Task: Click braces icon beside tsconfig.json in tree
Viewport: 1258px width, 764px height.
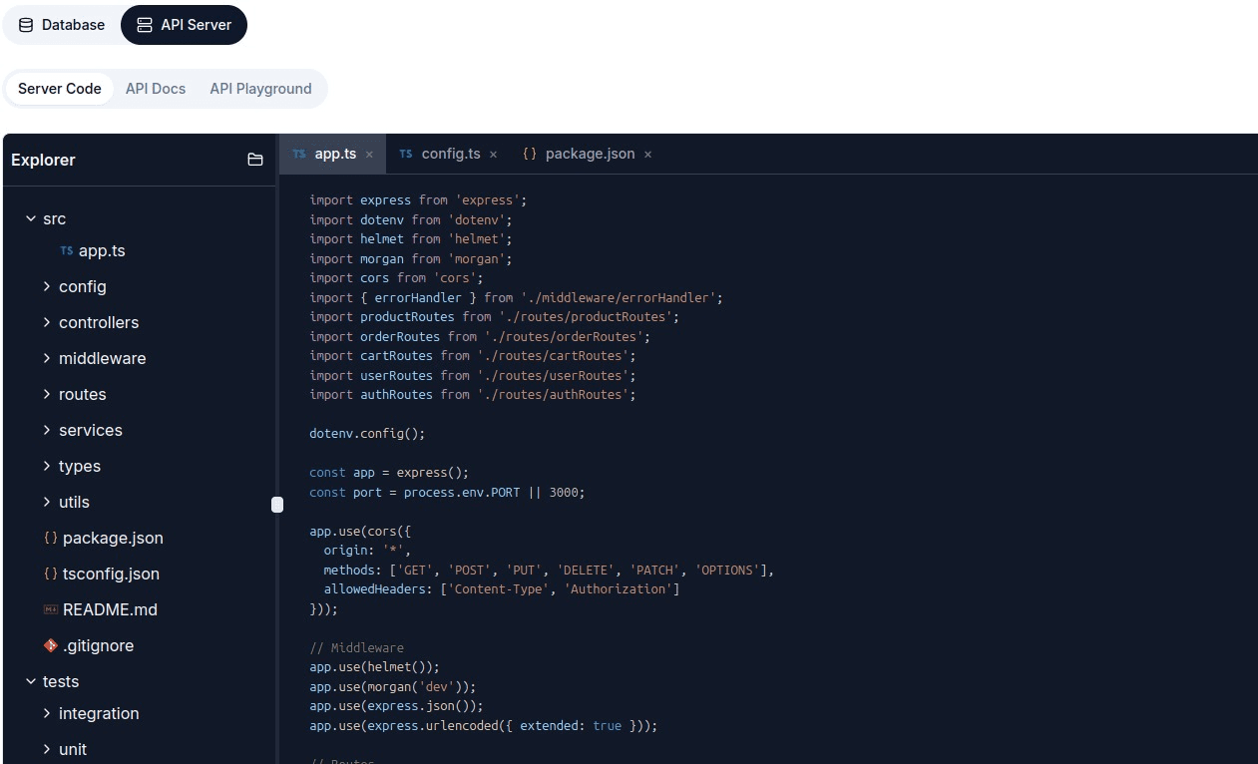Action: (x=51, y=573)
